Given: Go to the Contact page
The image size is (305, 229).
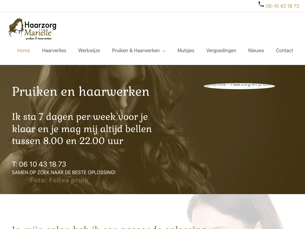Looking at the screenshot, I should coord(284,50).
